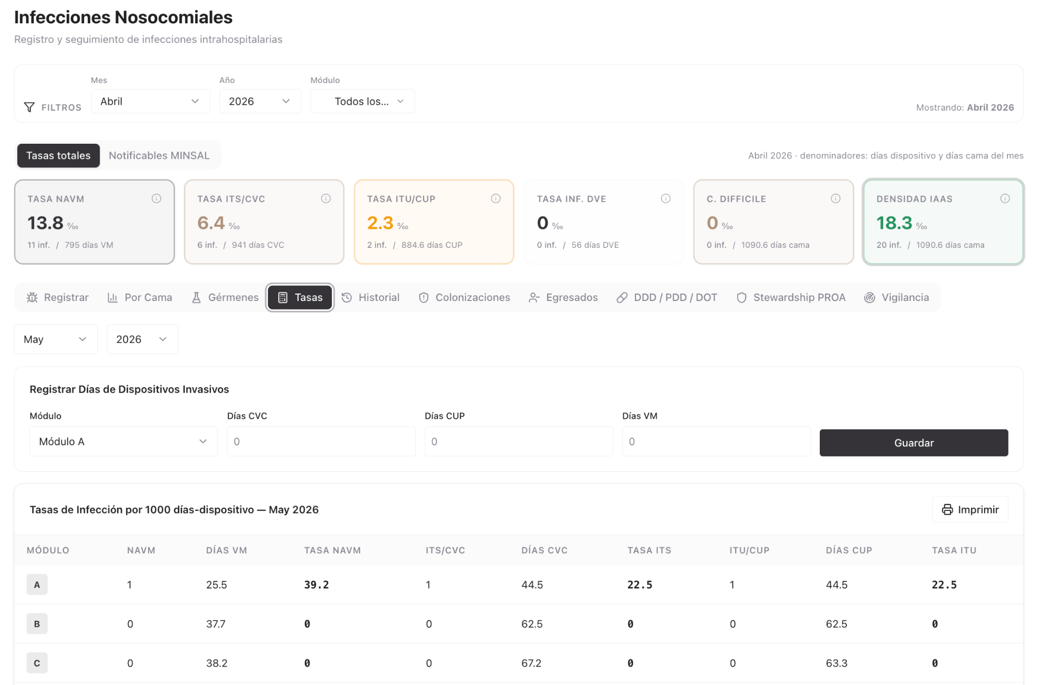Click Días VM value 37.7
The height and width of the screenshot is (685, 1041).
(x=216, y=624)
